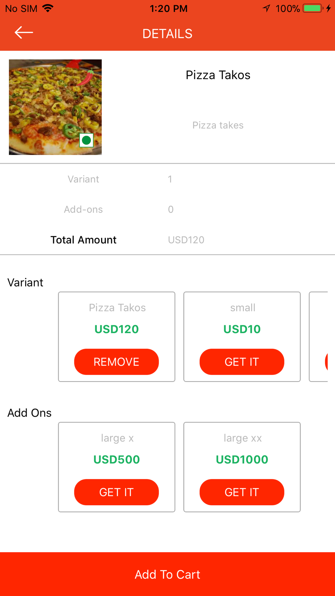
Task: Get the large xx USD1000 add-on
Action: tap(242, 492)
